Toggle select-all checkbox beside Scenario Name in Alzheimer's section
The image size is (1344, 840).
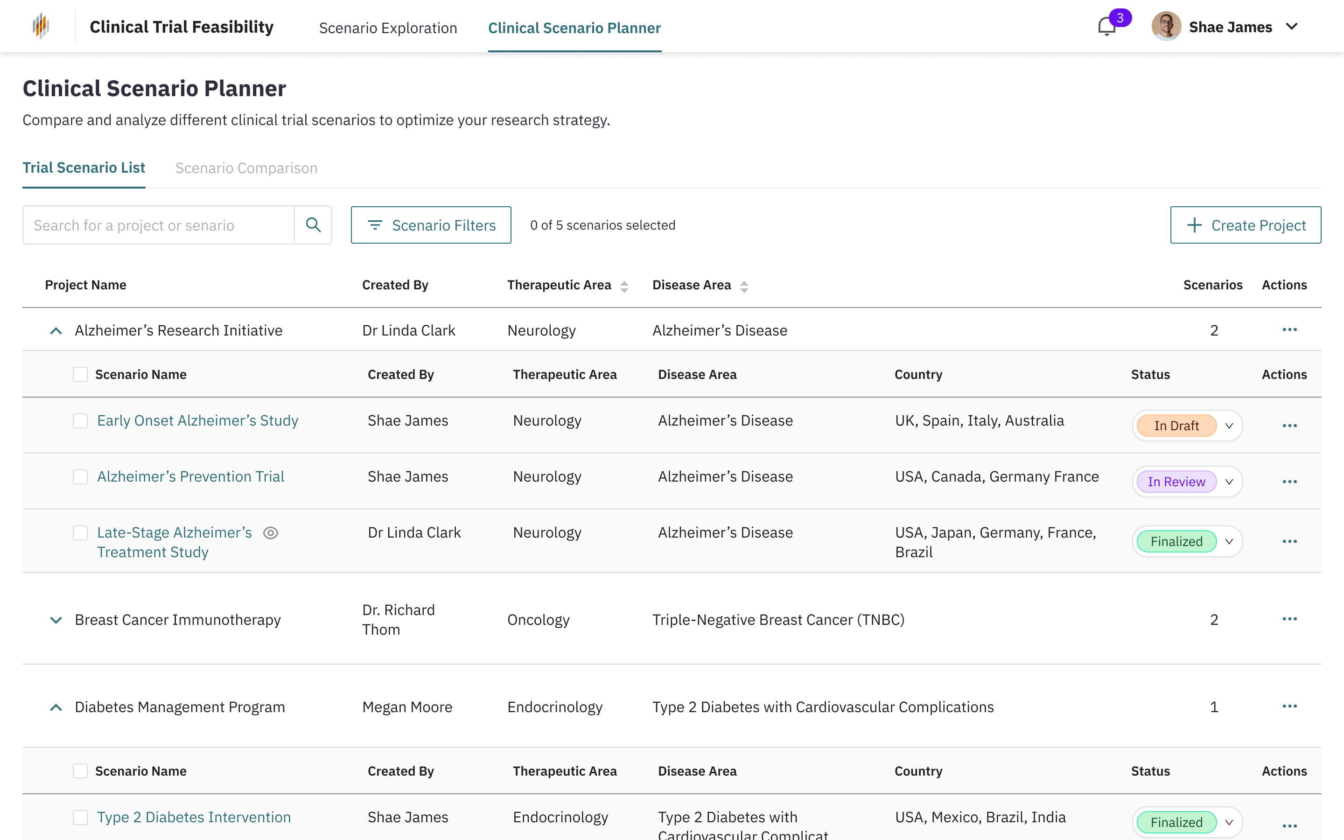point(81,374)
